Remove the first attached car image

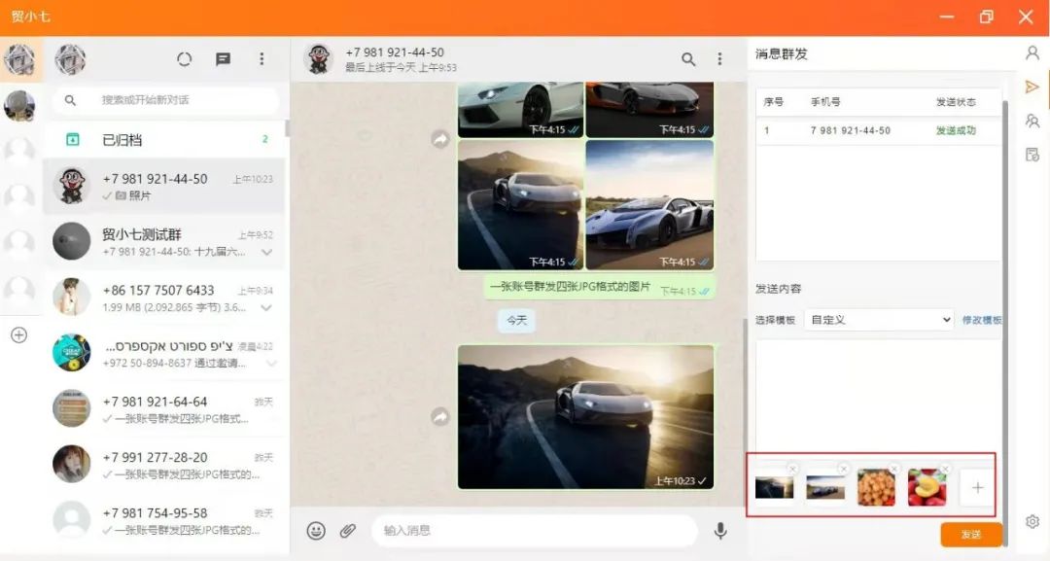coord(793,469)
